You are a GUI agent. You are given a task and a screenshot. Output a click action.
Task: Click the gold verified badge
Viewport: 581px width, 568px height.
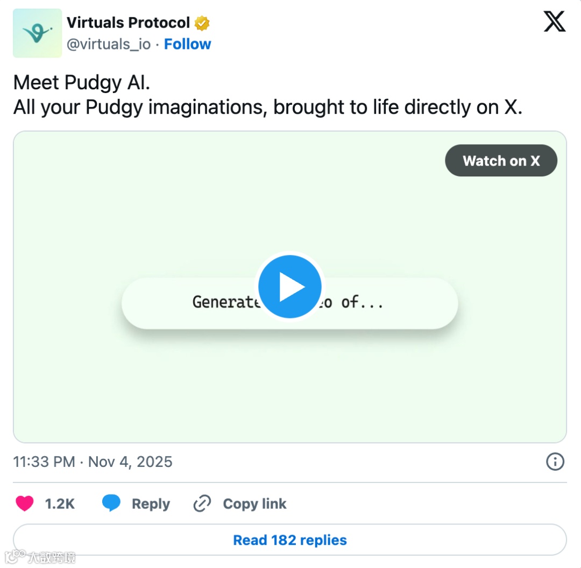[x=202, y=23]
